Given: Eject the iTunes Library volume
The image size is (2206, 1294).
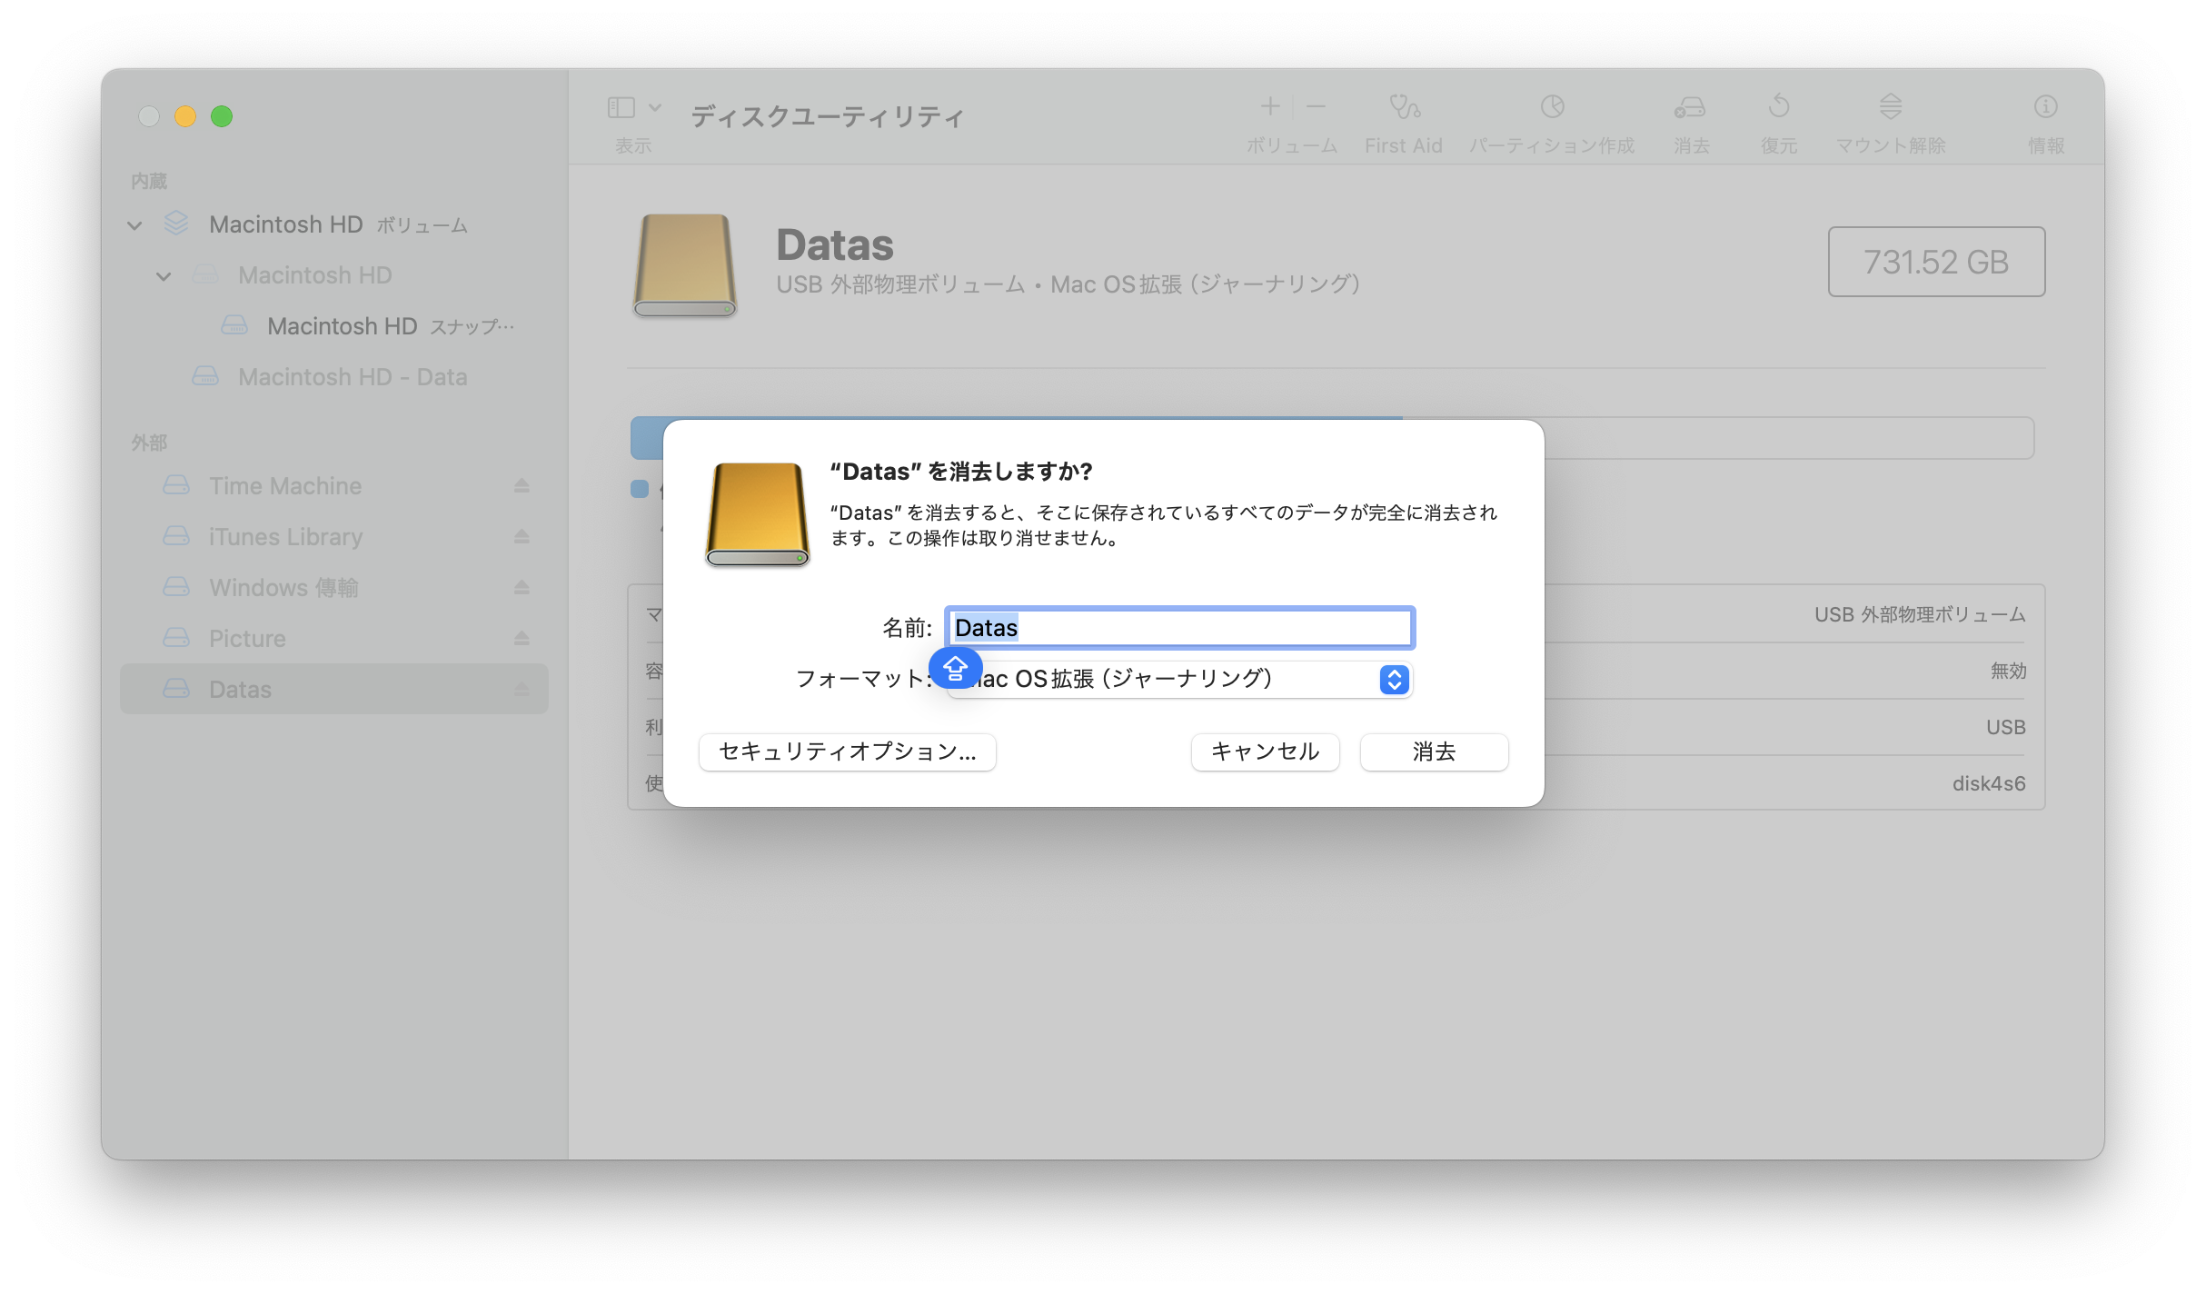Looking at the screenshot, I should [522, 537].
